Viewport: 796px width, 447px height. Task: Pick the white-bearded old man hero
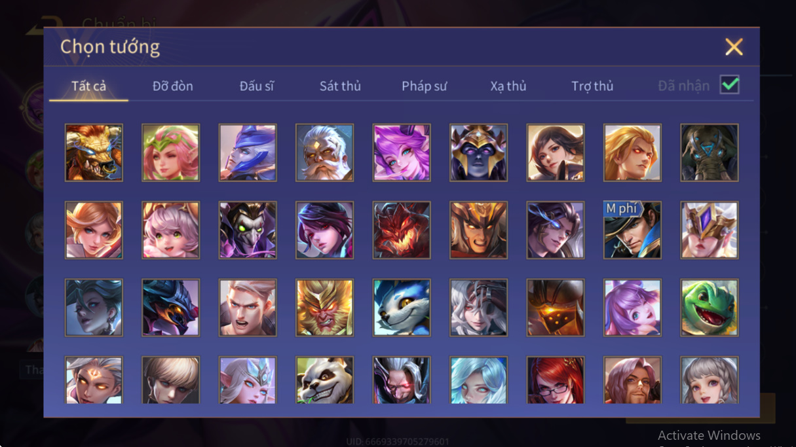tap(325, 152)
